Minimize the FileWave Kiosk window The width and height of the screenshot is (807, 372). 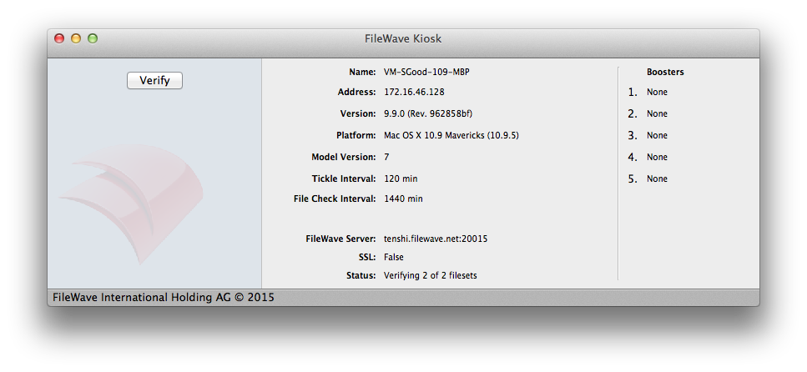click(76, 38)
